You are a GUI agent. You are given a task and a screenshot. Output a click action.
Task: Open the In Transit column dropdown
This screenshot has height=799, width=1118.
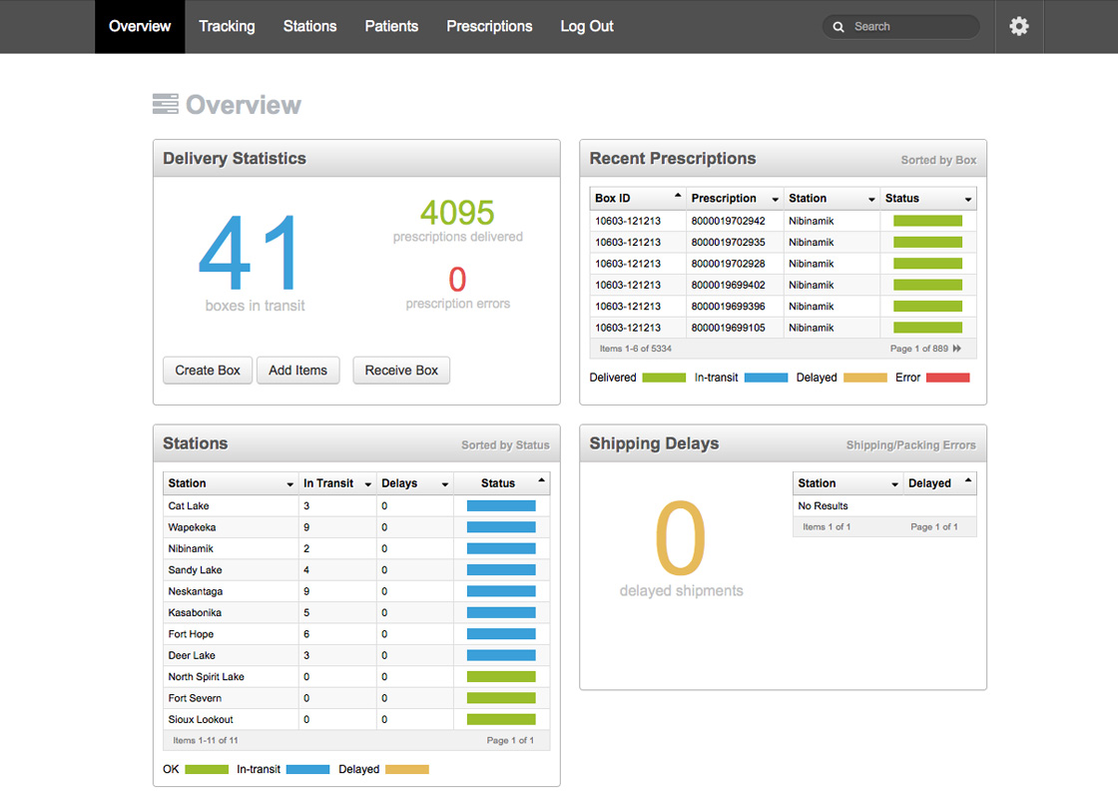coord(367,484)
